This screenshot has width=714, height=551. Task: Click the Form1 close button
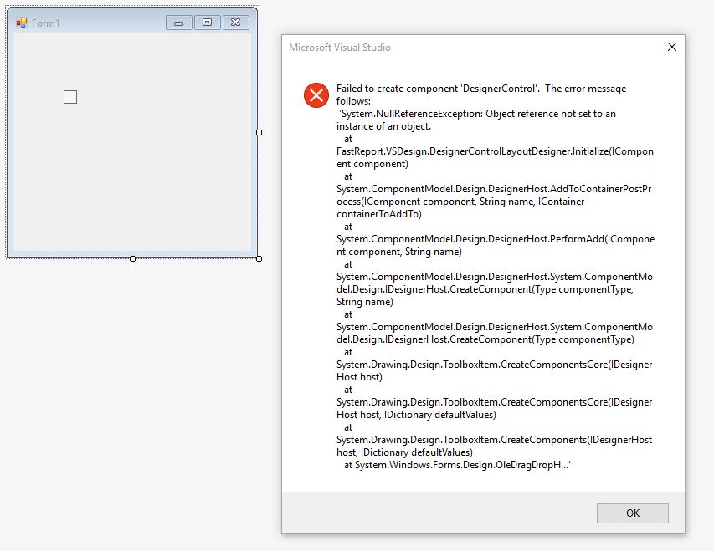235,23
